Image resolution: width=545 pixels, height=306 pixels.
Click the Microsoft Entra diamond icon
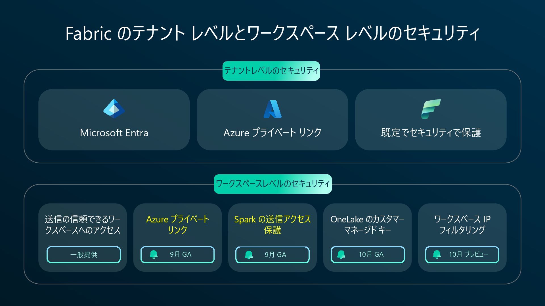click(x=114, y=109)
